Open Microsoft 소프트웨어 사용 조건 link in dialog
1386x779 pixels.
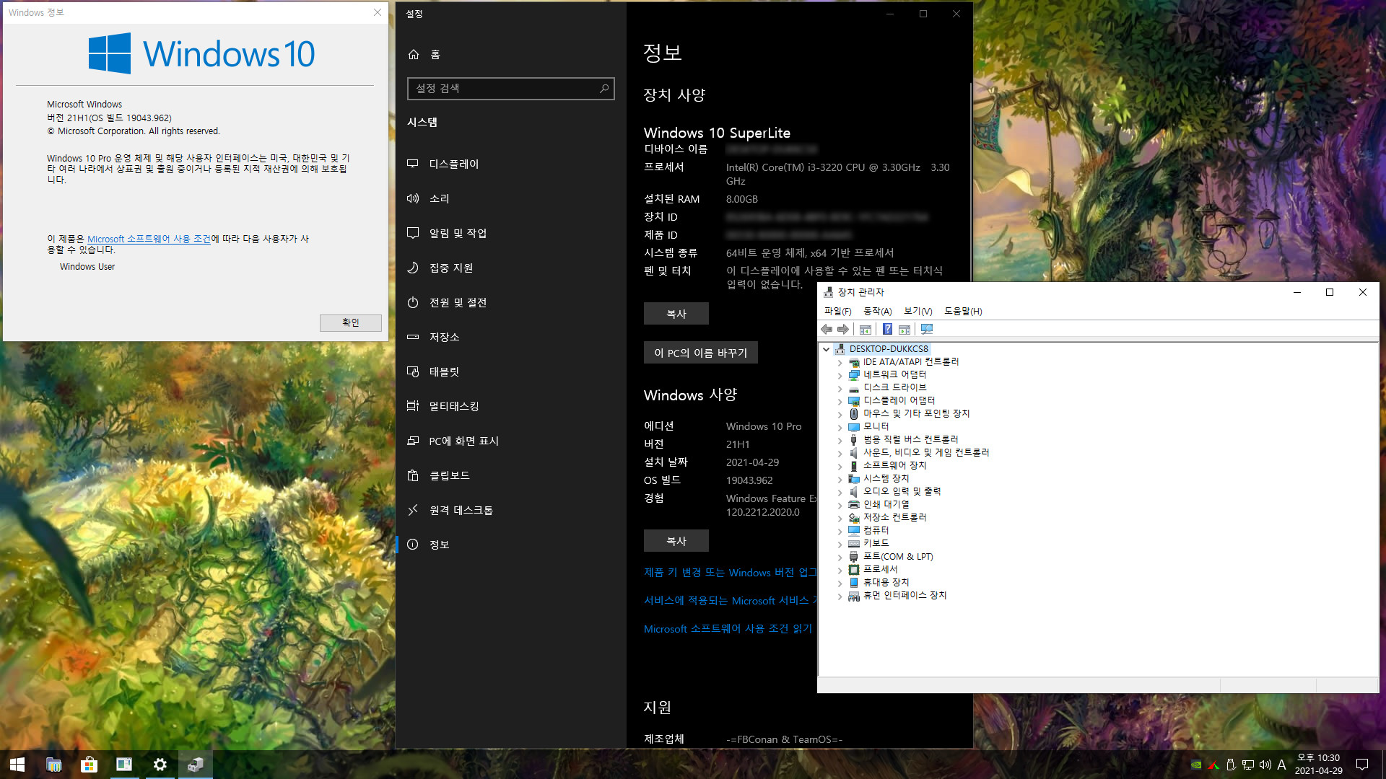coord(149,239)
